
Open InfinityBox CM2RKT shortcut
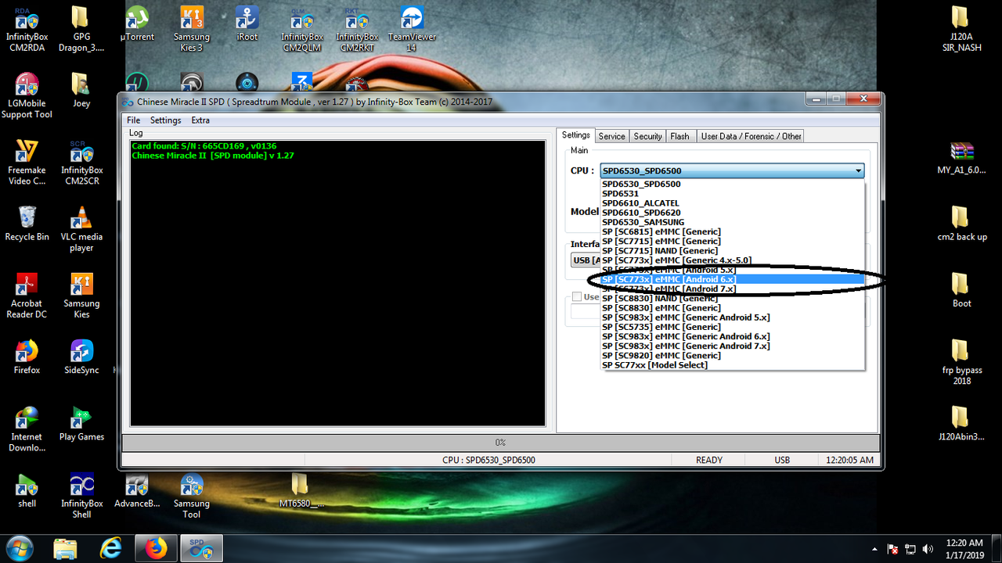(x=357, y=29)
